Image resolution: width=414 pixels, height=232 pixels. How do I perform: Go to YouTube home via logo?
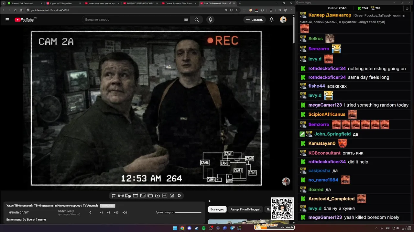tap(24, 20)
